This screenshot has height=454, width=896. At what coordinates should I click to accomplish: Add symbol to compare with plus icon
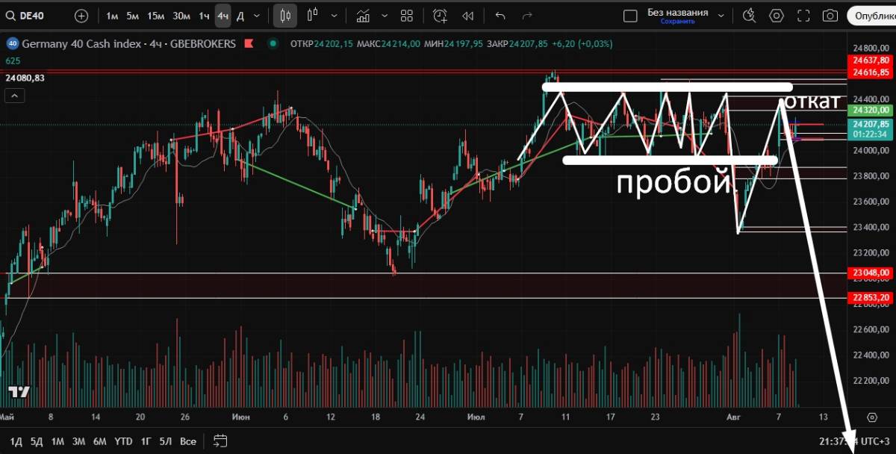pyautogui.click(x=81, y=16)
